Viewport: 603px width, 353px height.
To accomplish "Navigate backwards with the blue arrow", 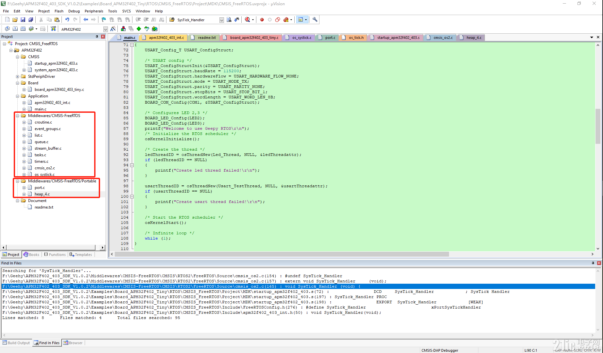I will (86, 20).
